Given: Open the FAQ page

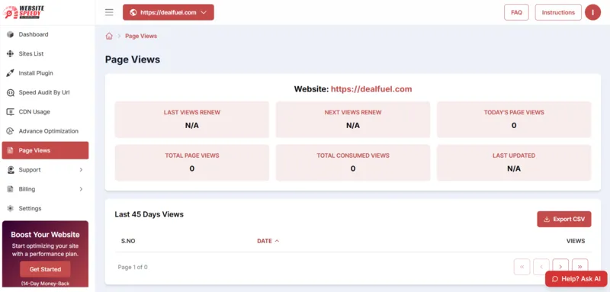Looking at the screenshot, I should pos(516,12).
